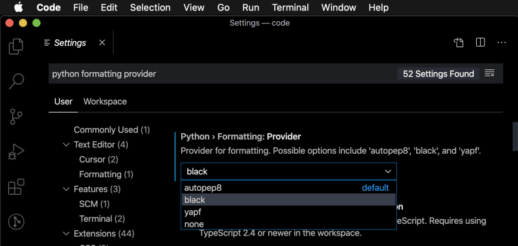Open the Search view in activity bar
This screenshot has width=518, height=246.
[16, 81]
